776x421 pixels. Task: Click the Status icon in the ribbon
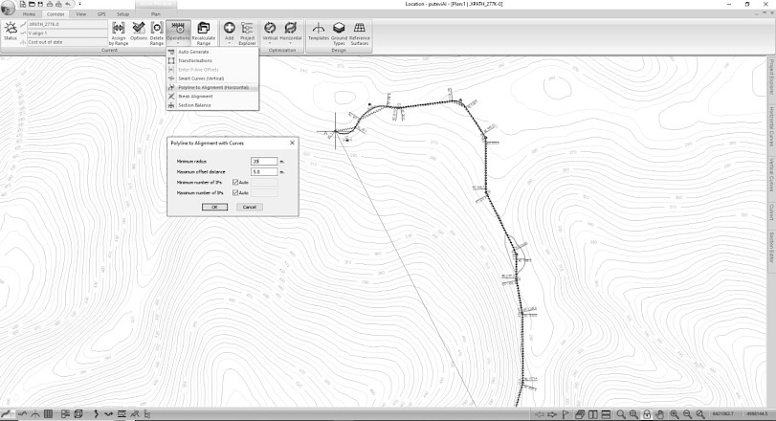pyautogui.click(x=11, y=31)
